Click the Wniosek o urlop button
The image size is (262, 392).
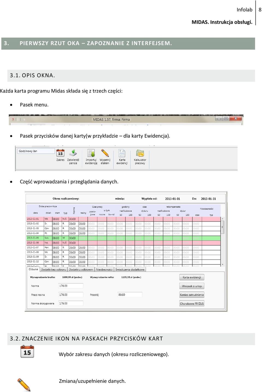click(192, 286)
